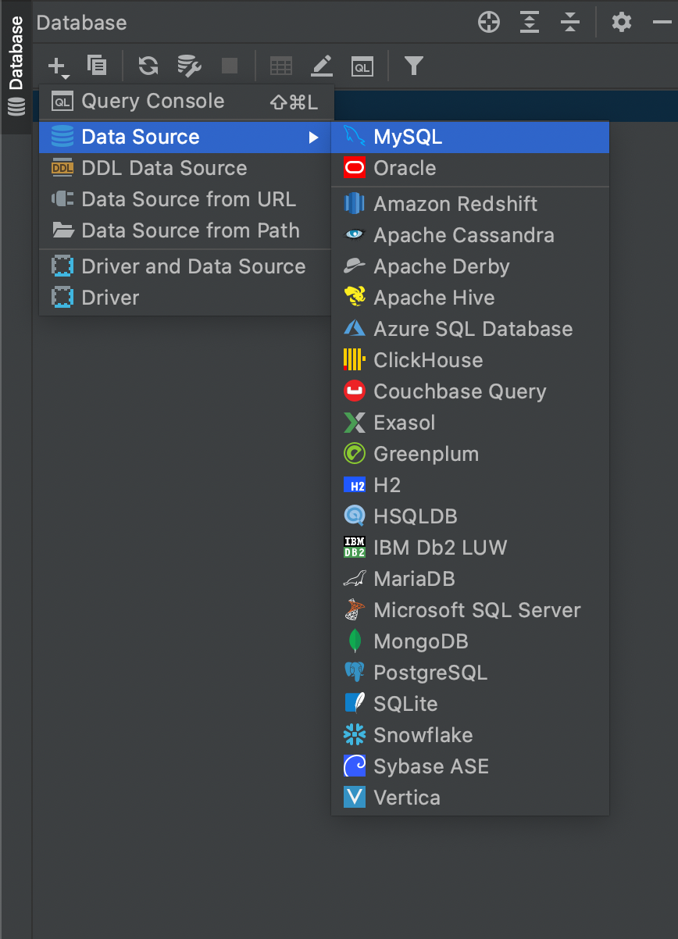
Task: Choose Apache Cassandra data source
Action: coord(470,235)
